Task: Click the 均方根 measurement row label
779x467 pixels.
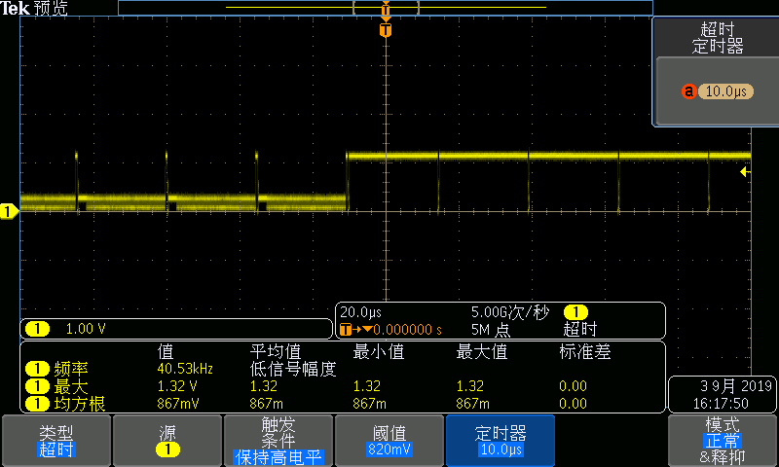Action: click(80, 404)
